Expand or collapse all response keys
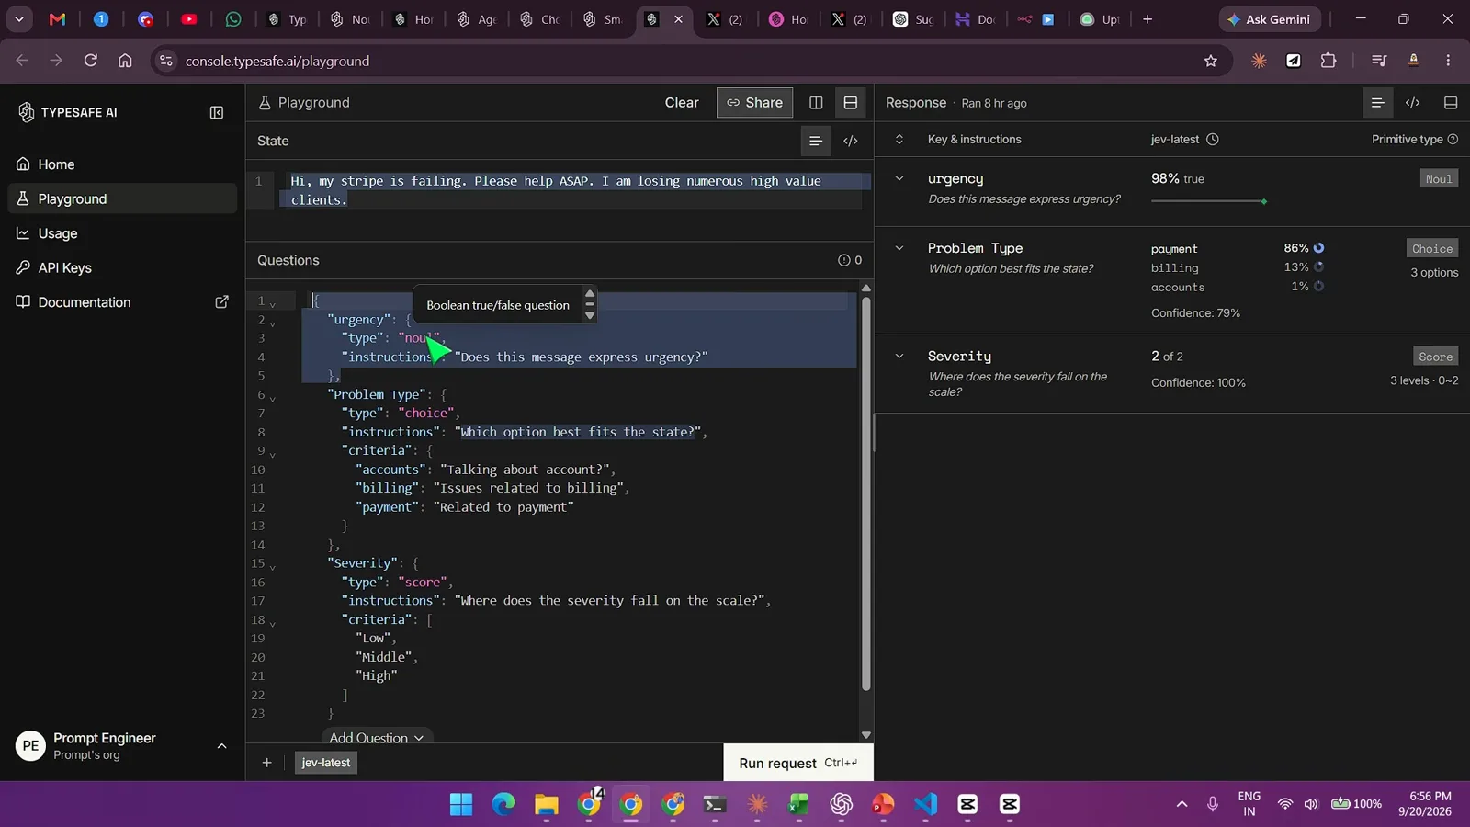The width and height of the screenshot is (1470, 827). pyautogui.click(x=899, y=140)
